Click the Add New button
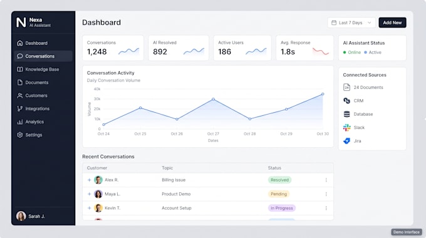The width and height of the screenshot is (426, 238). pyautogui.click(x=392, y=23)
